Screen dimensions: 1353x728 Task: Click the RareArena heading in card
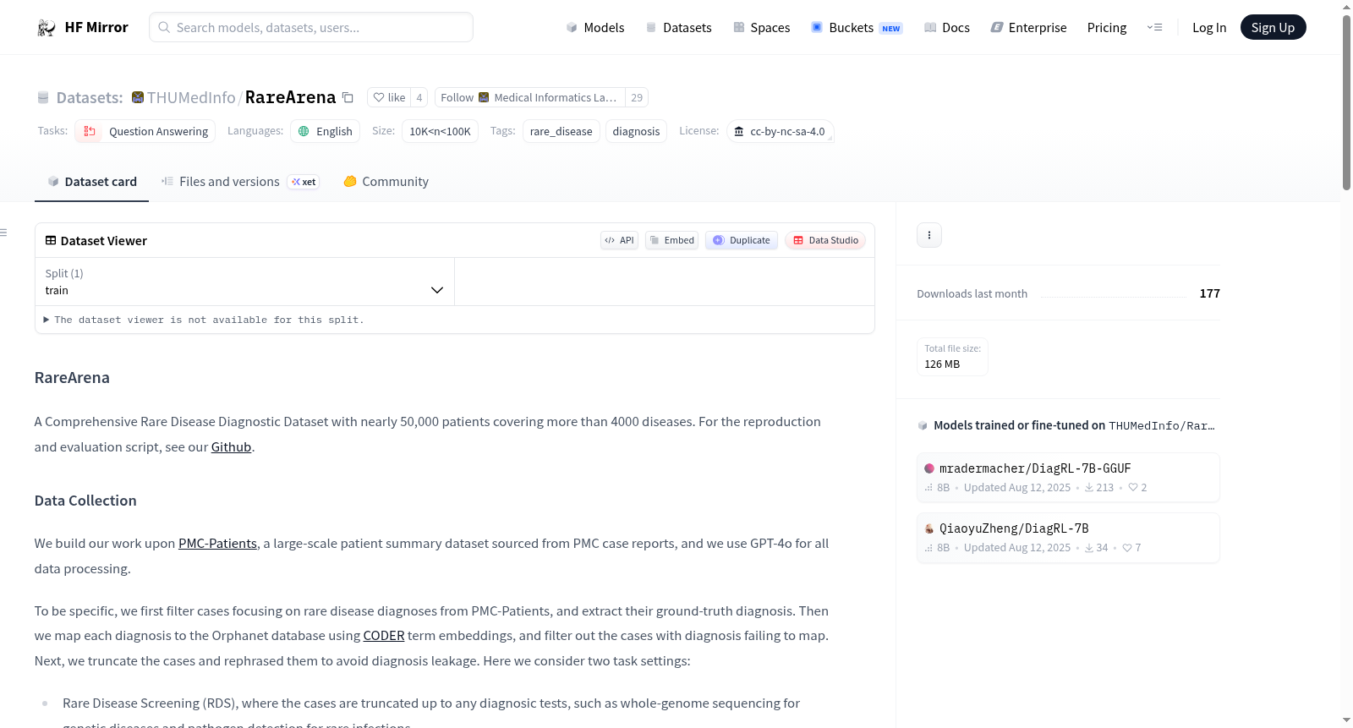click(72, 378)
